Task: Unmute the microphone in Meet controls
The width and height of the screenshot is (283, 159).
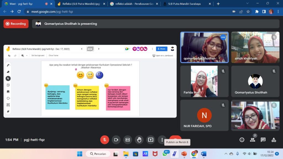Action: (x=104, y=140)
